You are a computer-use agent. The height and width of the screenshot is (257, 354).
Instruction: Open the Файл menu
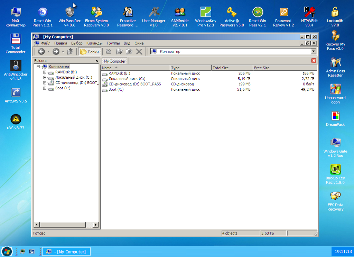46,43
